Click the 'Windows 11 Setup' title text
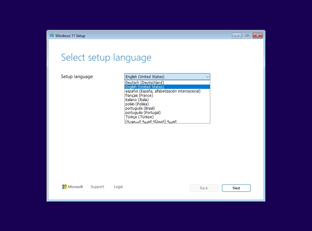 pyautogui.click(x=70, y=36)
